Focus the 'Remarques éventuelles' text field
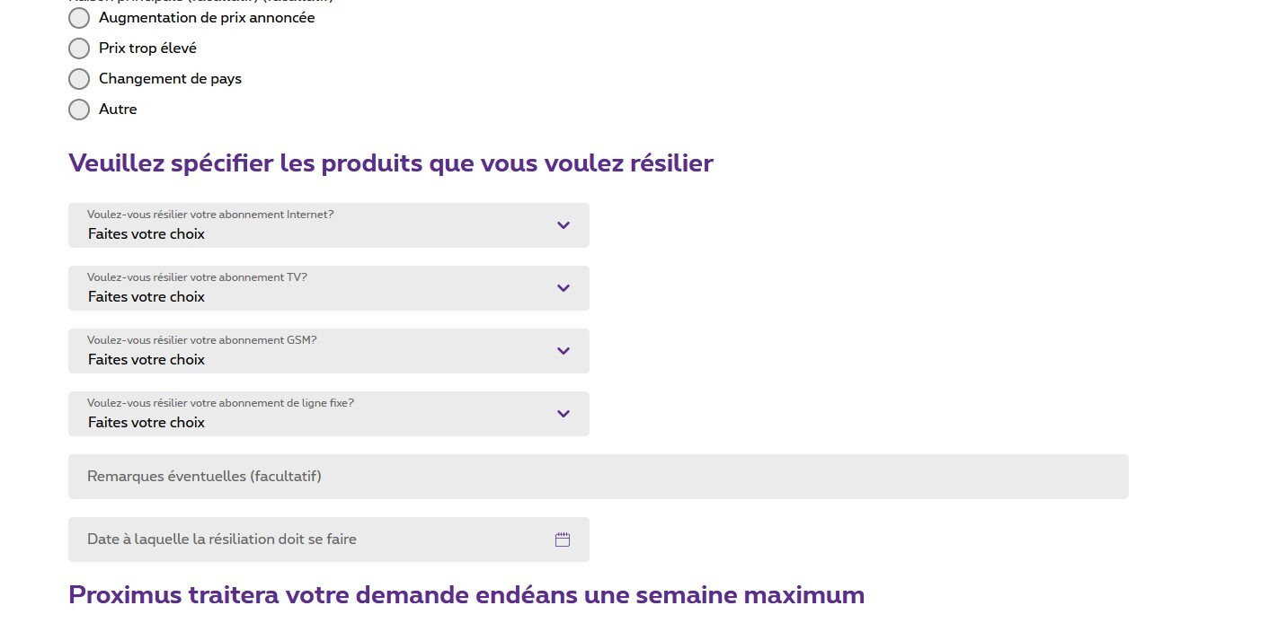This screenshot has width=1278, height=623. [x=598, y=477]
